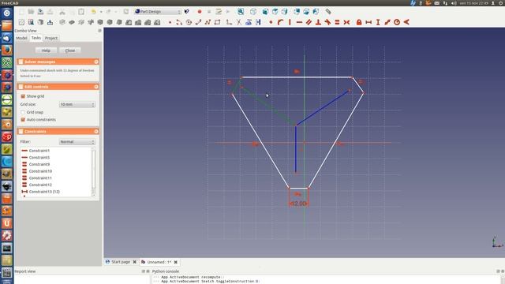Select the sketcher line creation tool
The height and width of the screenshot is (284, 505).
click(198, 22)
